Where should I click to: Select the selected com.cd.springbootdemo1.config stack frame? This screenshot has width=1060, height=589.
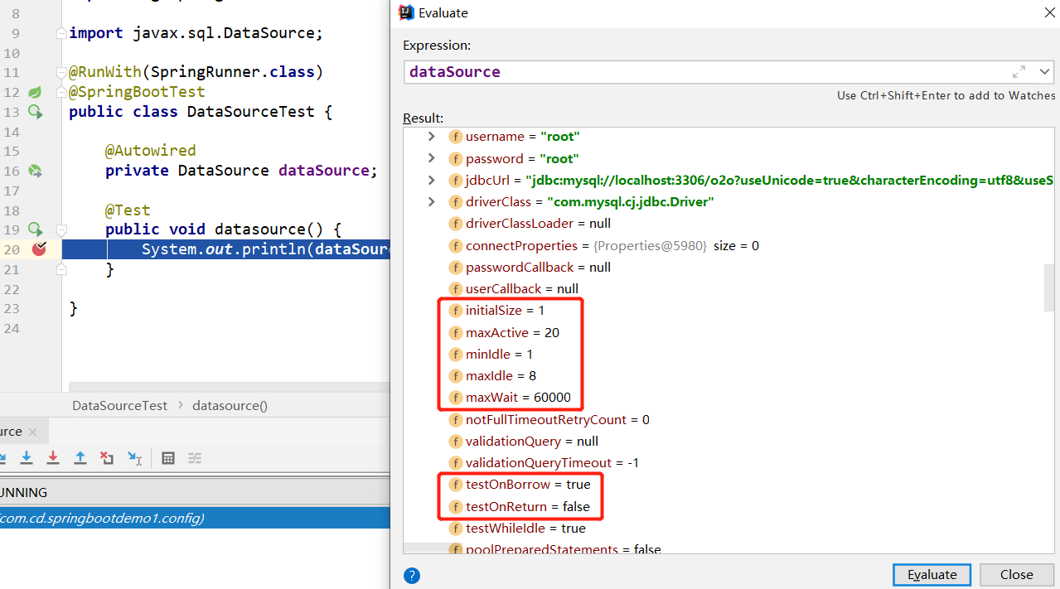click(195, 519)
